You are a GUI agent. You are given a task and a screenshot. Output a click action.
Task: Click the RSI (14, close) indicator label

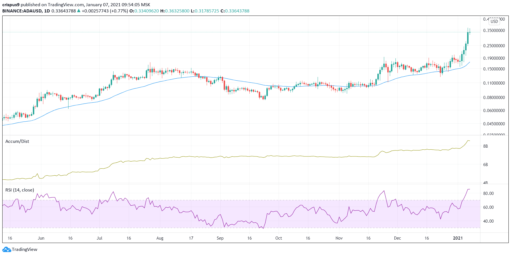coord(20,190)
